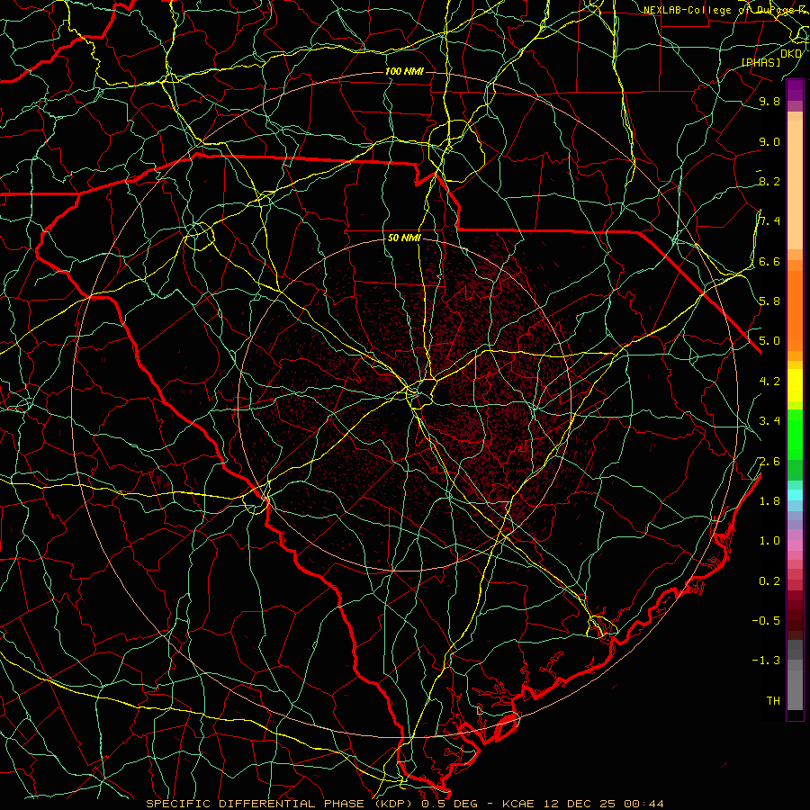Screen dimensions: 810x810
Task: Click the -0.5 legend value
Action: (x=766, y=621)
